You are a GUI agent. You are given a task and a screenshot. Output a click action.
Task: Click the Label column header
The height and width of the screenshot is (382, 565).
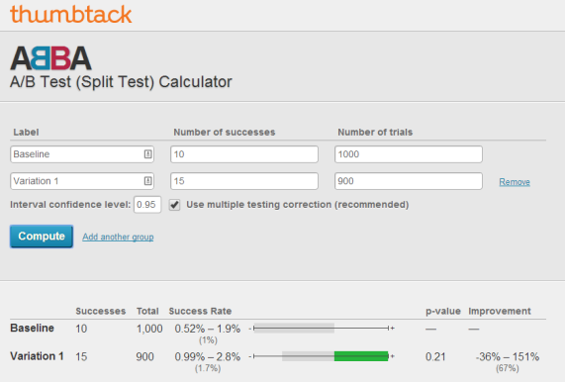pyautogui.click(x=26, y=133)
